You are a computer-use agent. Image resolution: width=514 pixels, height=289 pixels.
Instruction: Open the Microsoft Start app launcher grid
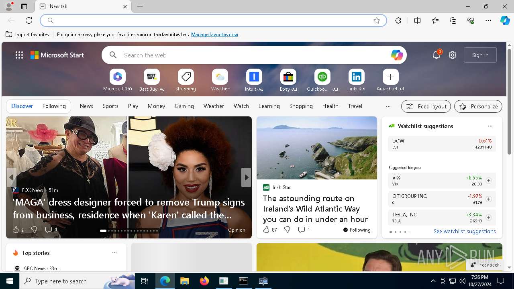coord(19,55)
